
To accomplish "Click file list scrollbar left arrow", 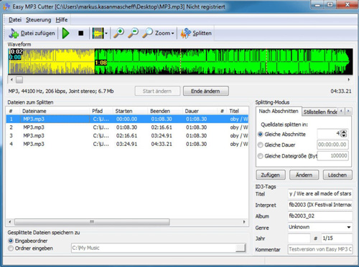I will [x=10, y=222].
